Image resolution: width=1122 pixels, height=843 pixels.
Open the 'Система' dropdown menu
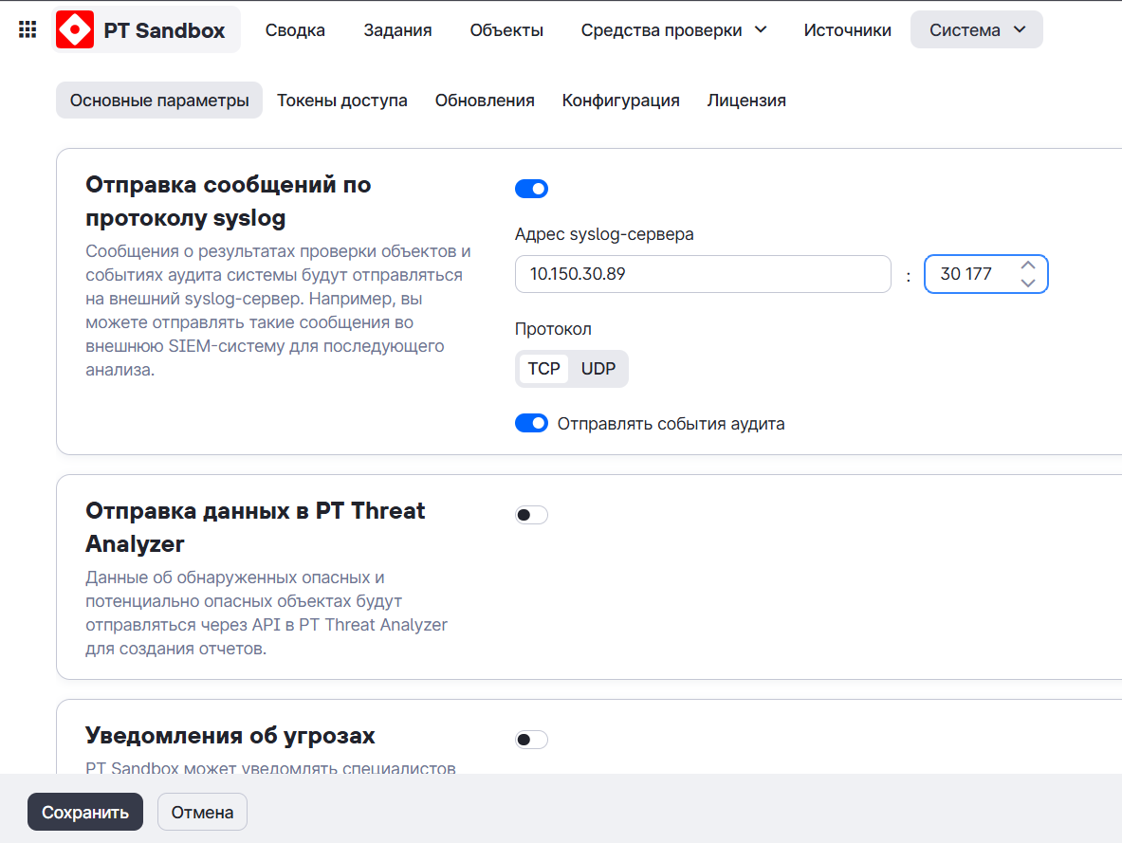pyautogui.click(x=977, y=30)
